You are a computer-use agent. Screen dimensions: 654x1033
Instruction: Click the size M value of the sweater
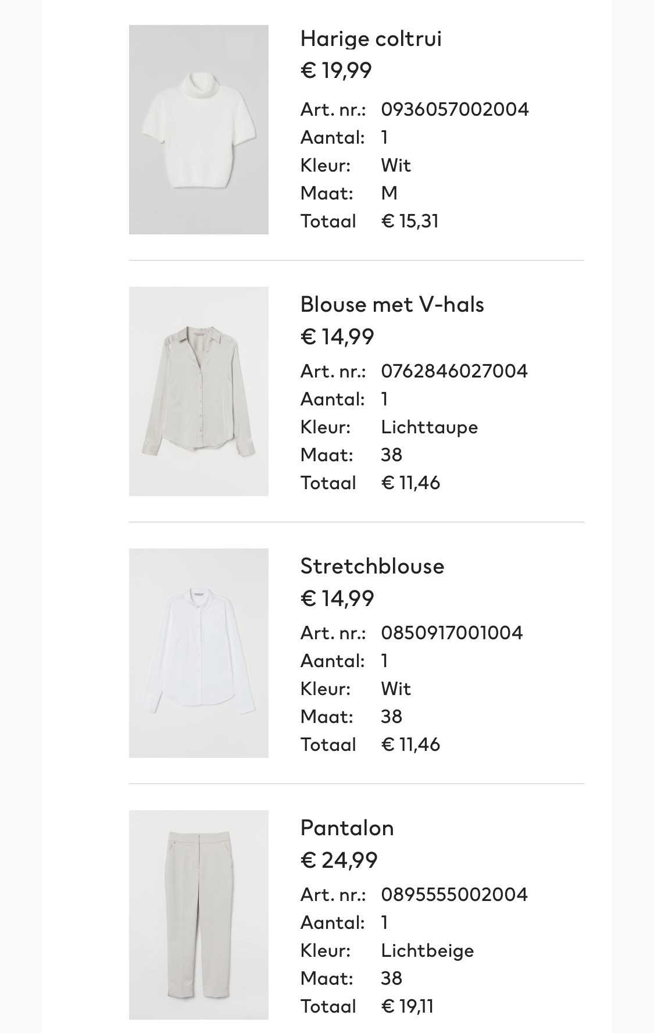click(389, 193)
